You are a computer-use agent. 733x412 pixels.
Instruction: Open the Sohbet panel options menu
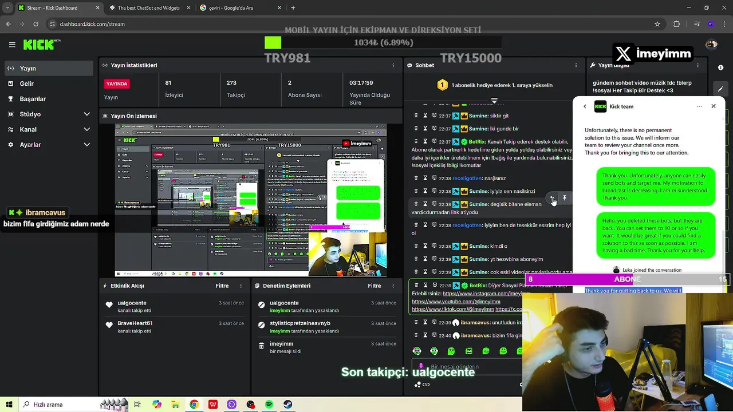coord(576,65)
